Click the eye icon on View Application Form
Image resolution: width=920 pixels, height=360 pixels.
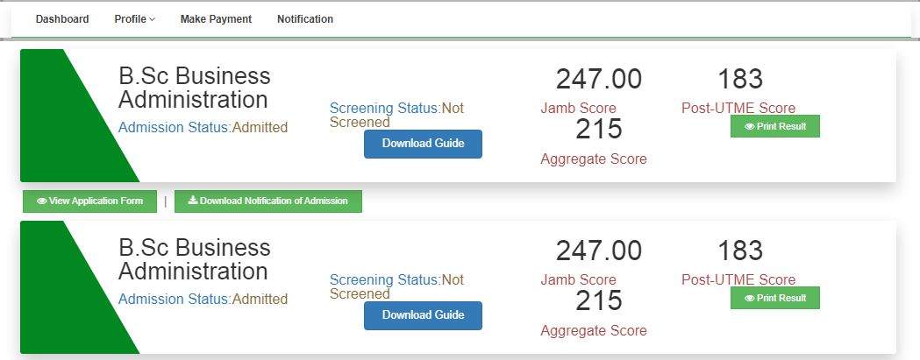pos(42,201)
